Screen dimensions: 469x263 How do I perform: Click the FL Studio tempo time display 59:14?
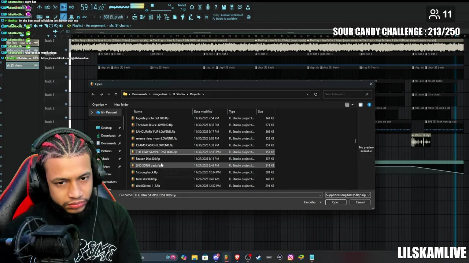92,8
